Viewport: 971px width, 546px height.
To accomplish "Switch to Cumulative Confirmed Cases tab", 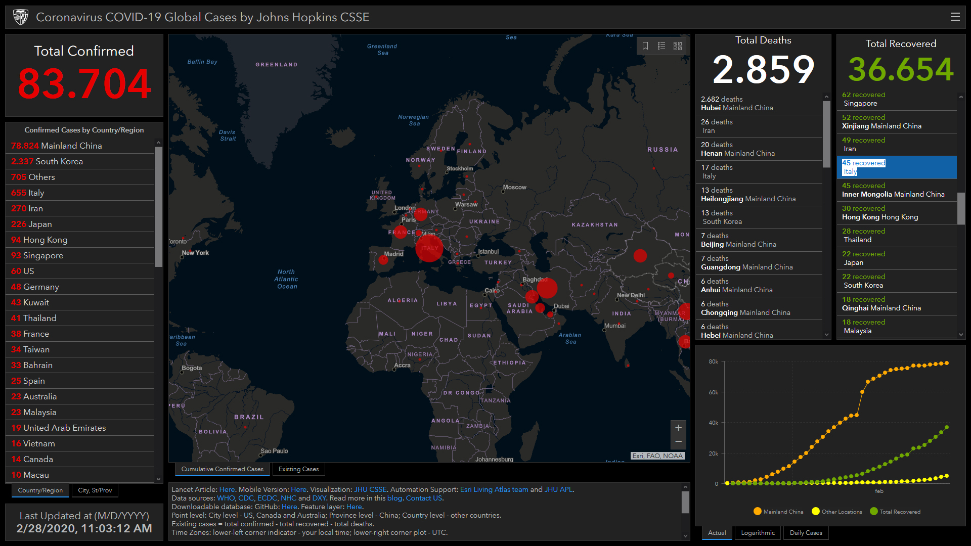I will pos(223,469).
